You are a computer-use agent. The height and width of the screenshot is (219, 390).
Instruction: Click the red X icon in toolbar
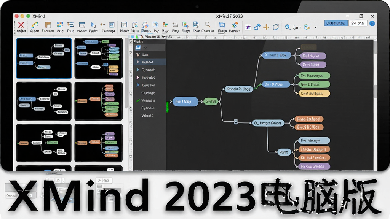pyautogui.click(x=21, y=25)
